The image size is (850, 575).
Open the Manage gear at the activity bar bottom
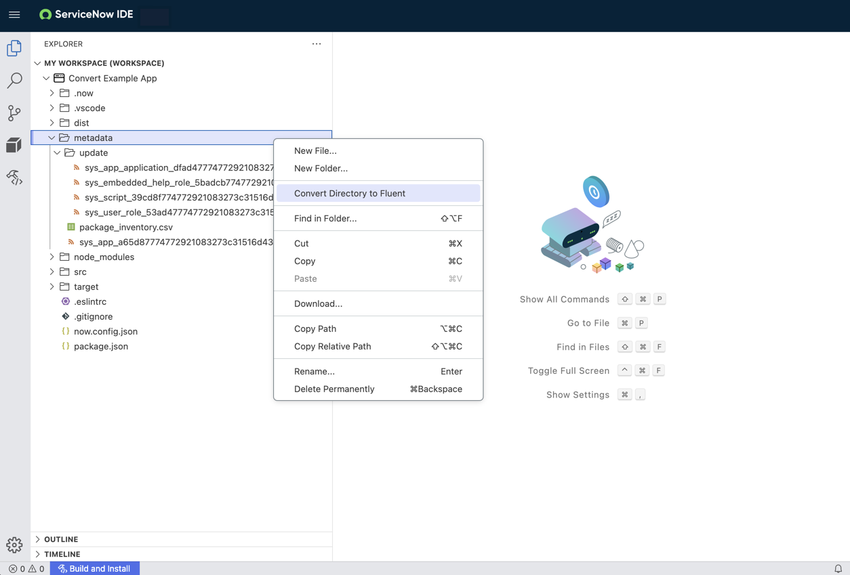pos(14,545)
